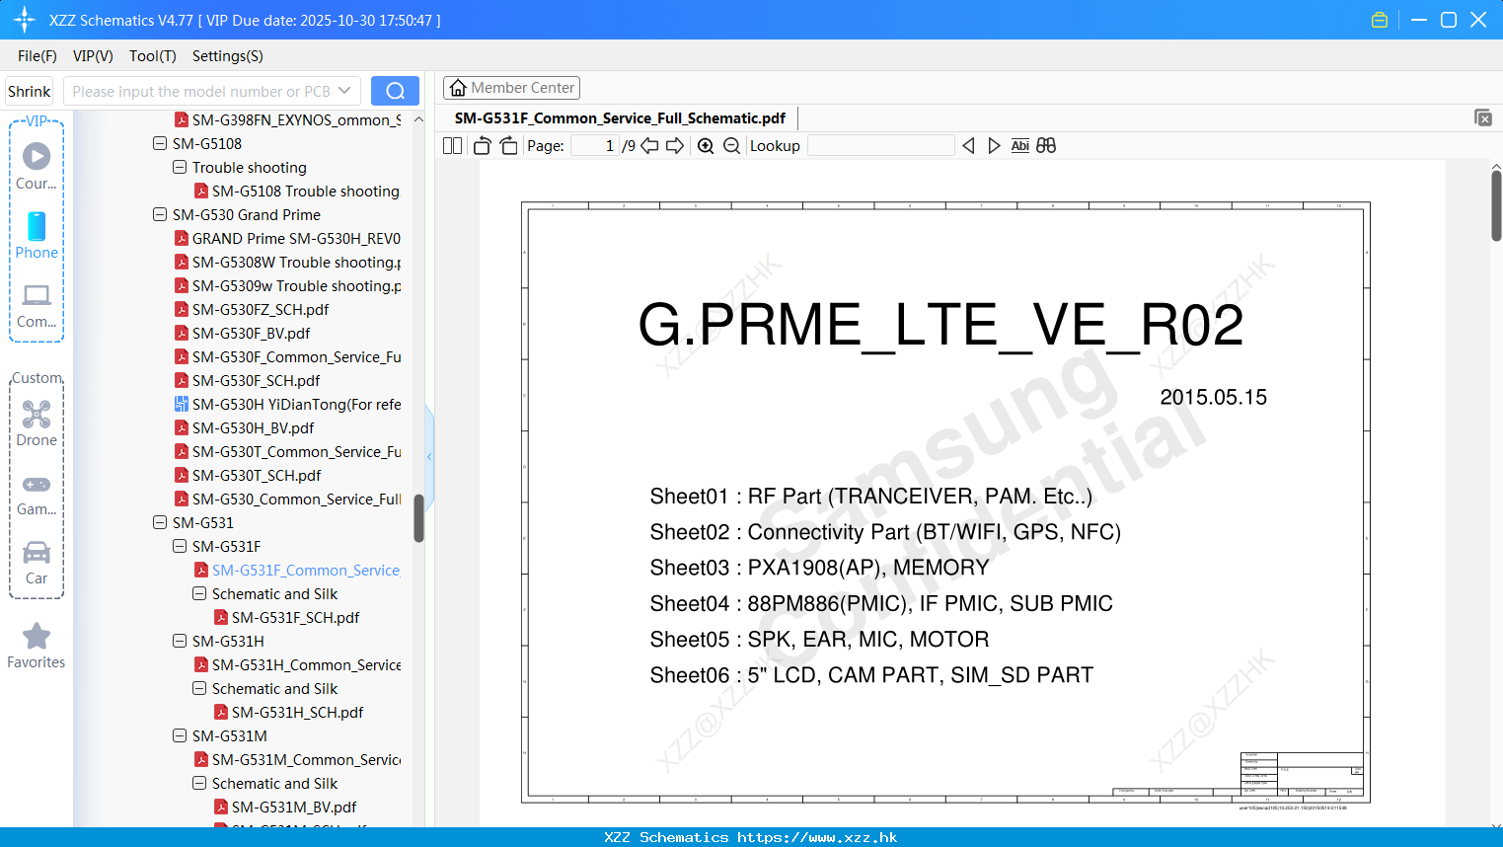Click the document vertical scrollbar thumb
Screen dimensions: 1503x847
(x=1496, y=206)
